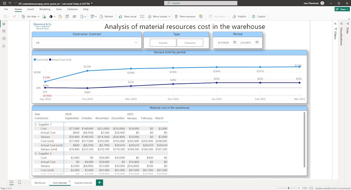Click Update available download link
351x190 pixels.
pyautogui.click(x=333, y=188)
